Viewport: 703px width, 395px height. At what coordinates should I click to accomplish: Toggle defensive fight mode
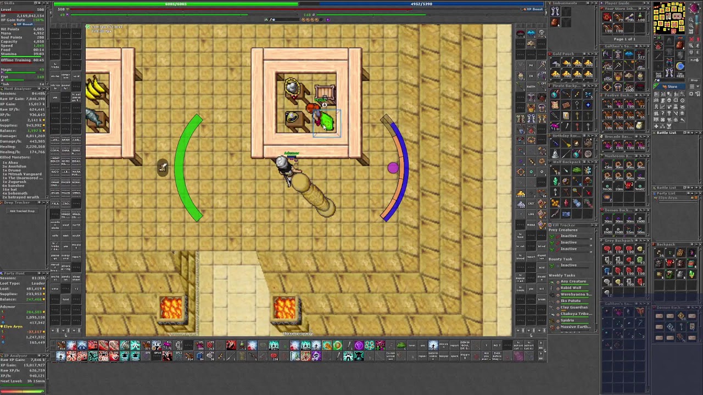691,52
